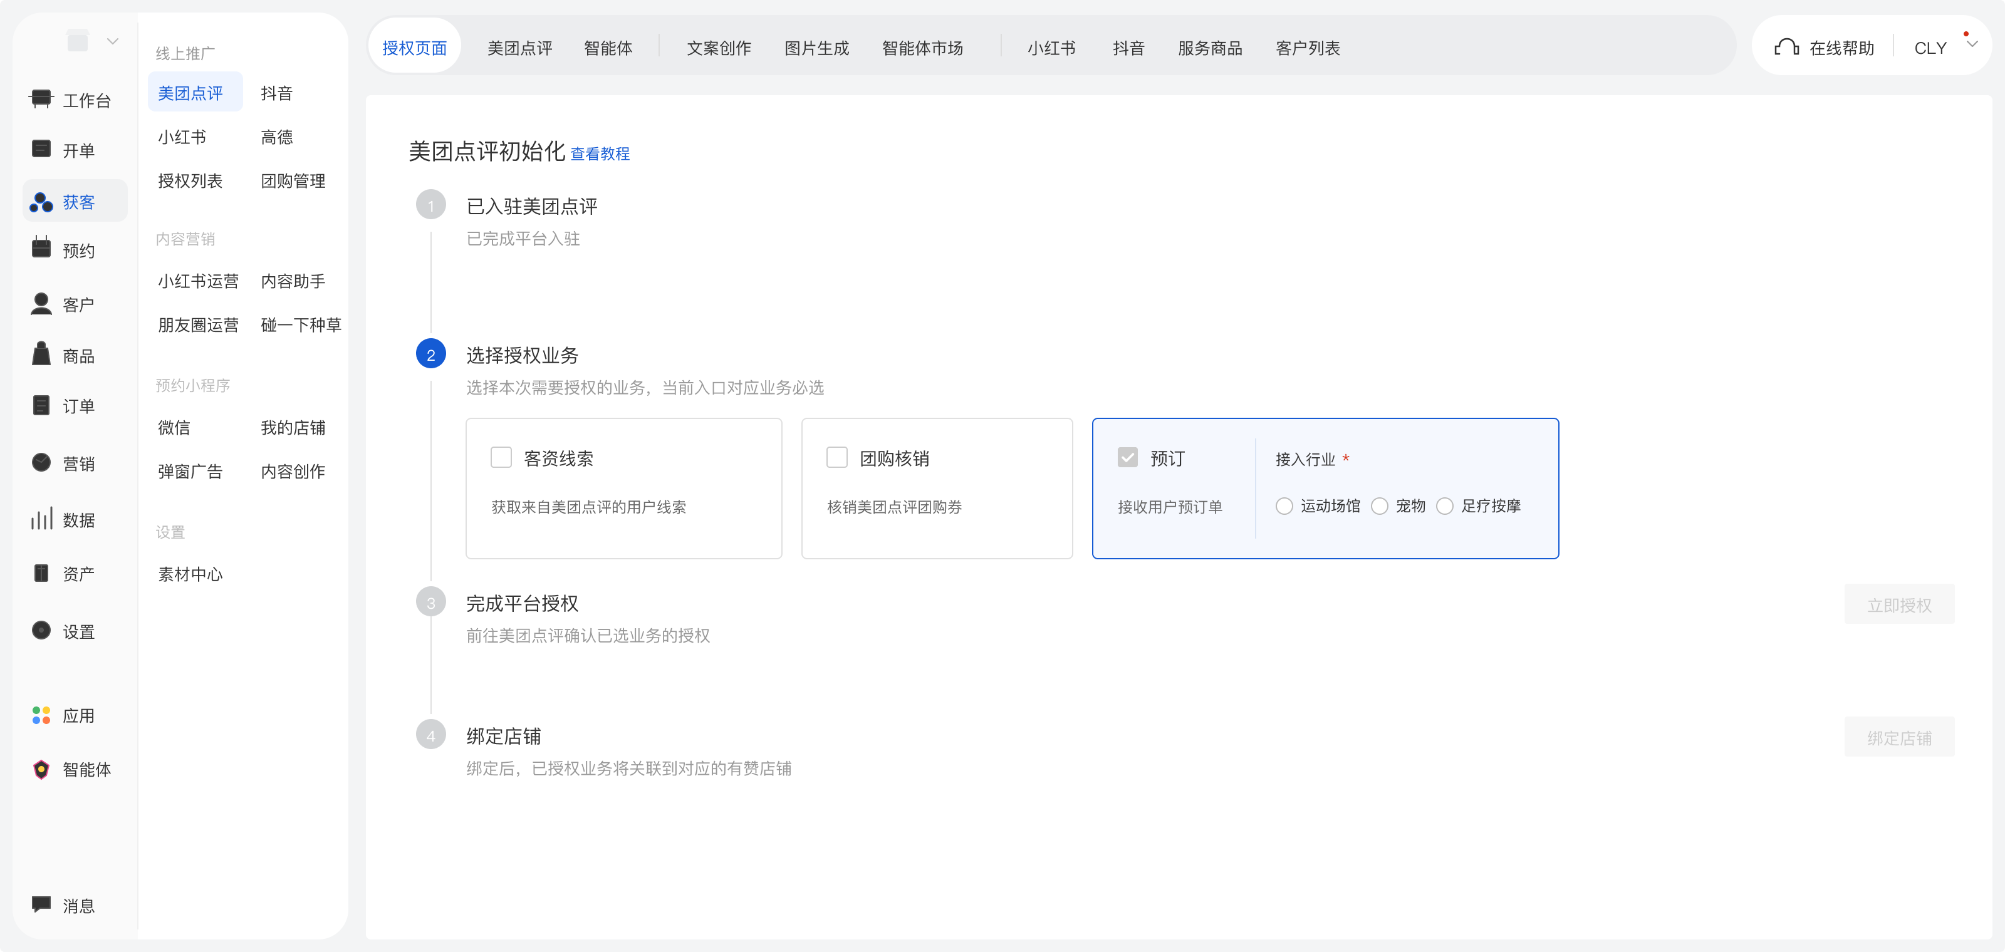
Task: Open the 碰一下种草 submenu item
Action: [301, 324]
